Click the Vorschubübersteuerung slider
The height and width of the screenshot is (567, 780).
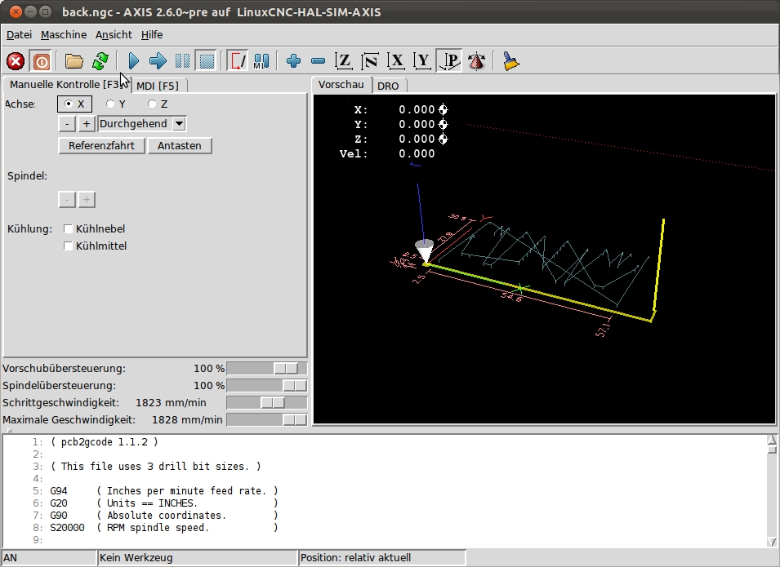click(x=286, y=369)
